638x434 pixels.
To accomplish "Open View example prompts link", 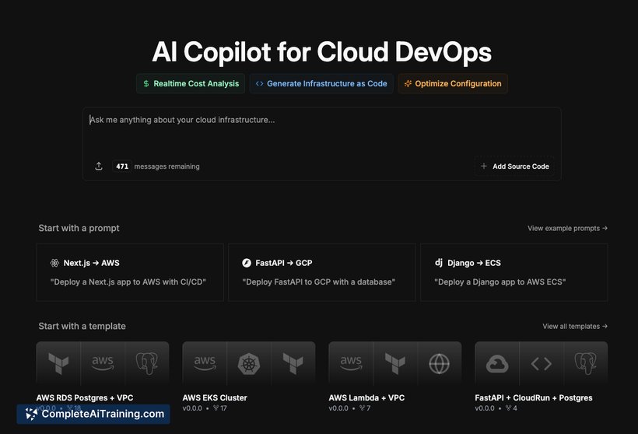I will tap(567, 228).
